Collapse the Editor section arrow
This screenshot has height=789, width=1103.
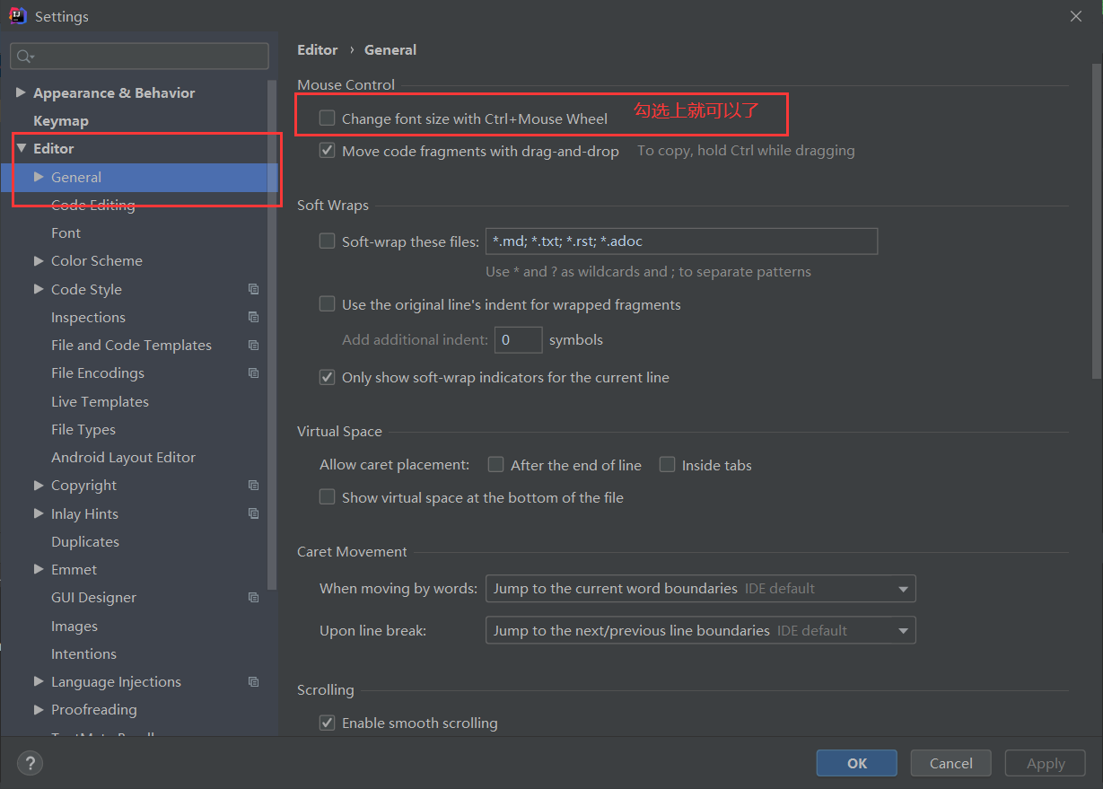coord(22,148)
